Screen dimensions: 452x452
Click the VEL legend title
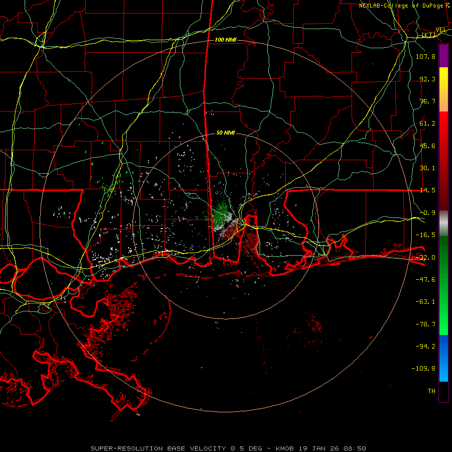[441, 30]
